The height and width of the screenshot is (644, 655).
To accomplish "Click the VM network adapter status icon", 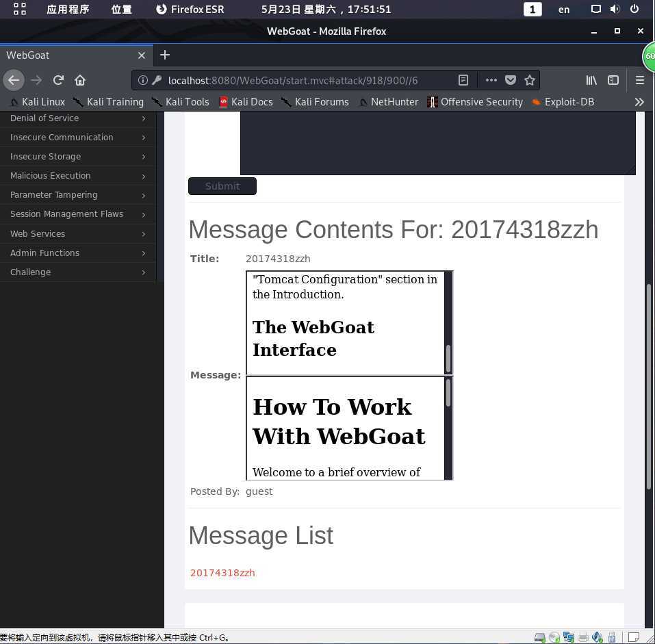I will 569,637.
